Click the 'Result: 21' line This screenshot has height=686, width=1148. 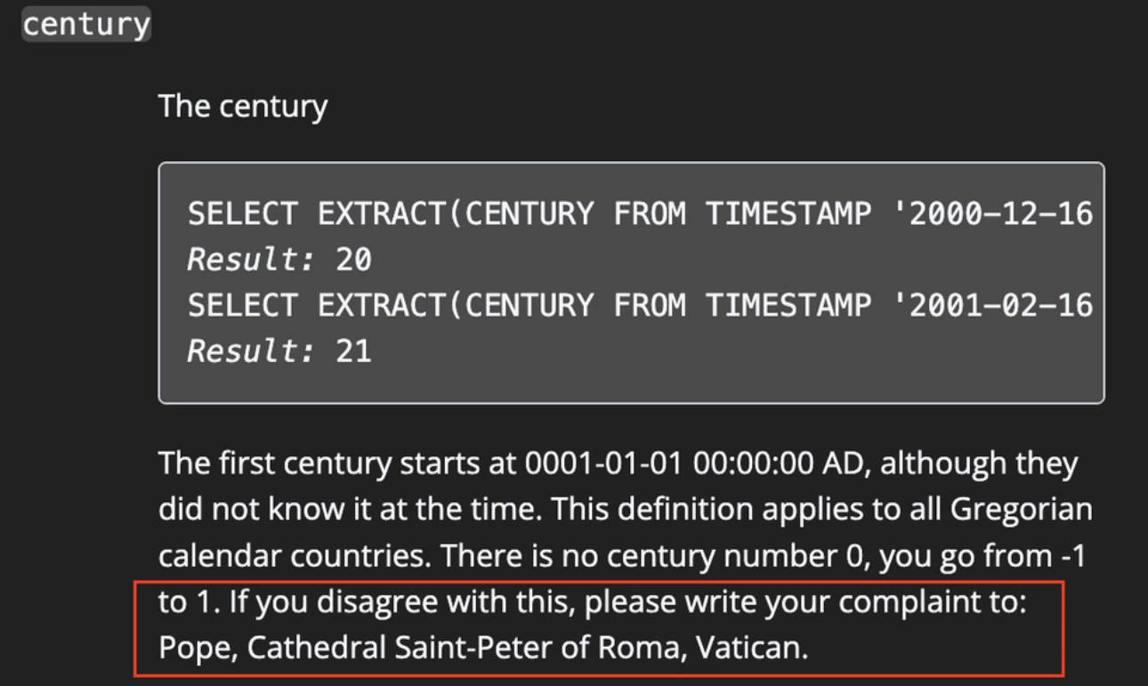(279, 351)
